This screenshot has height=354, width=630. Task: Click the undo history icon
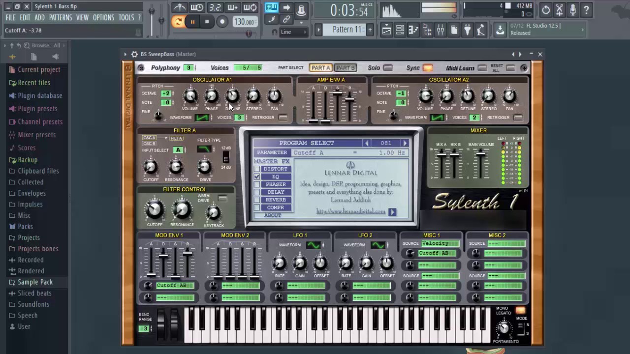[546, 10]
